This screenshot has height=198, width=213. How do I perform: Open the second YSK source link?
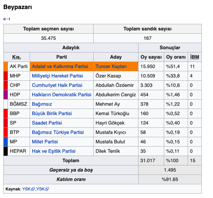tap(41, 189)
